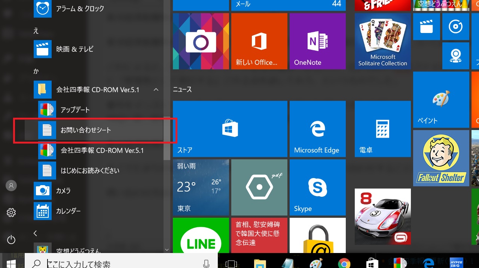Launch the LINE tile
Viewport: 479px width, 268px height.
coord(201,235)
